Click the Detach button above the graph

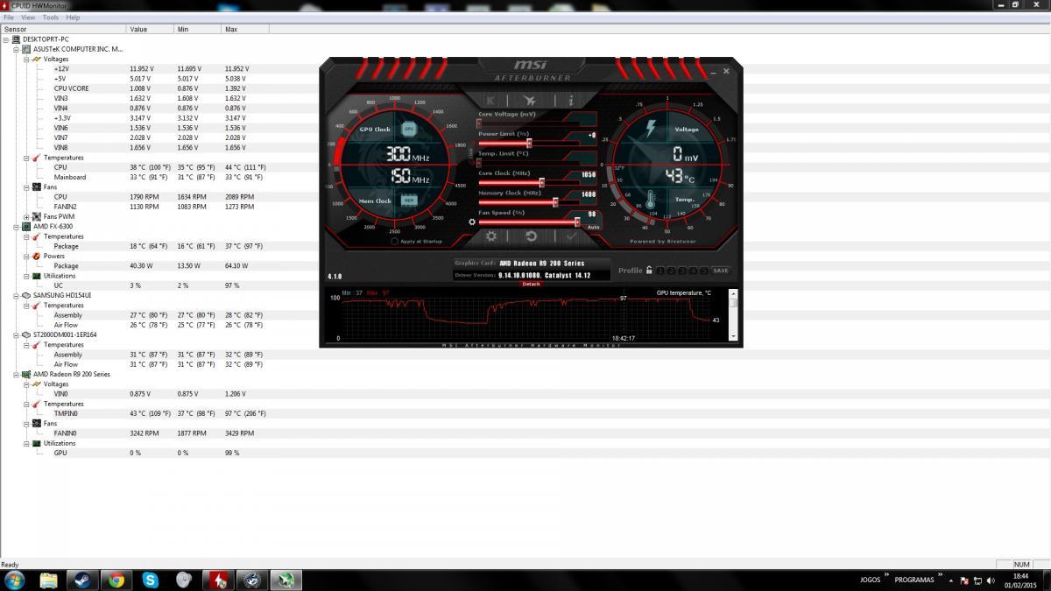coord(531,284)
